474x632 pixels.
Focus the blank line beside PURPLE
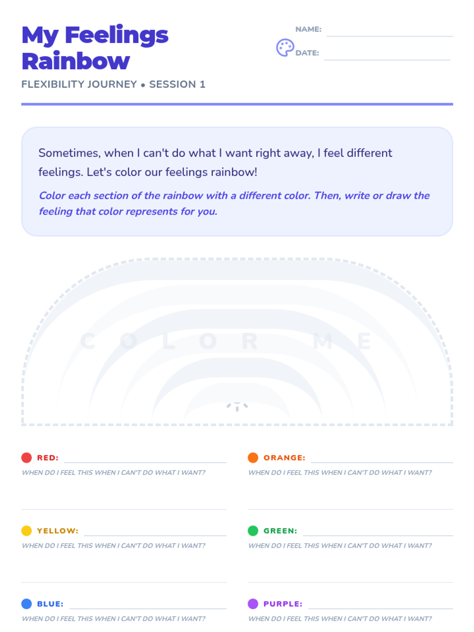380,604
